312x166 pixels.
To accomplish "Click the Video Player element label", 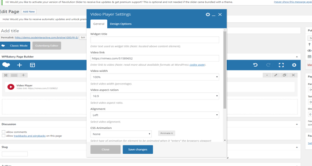I will [25, 85].
